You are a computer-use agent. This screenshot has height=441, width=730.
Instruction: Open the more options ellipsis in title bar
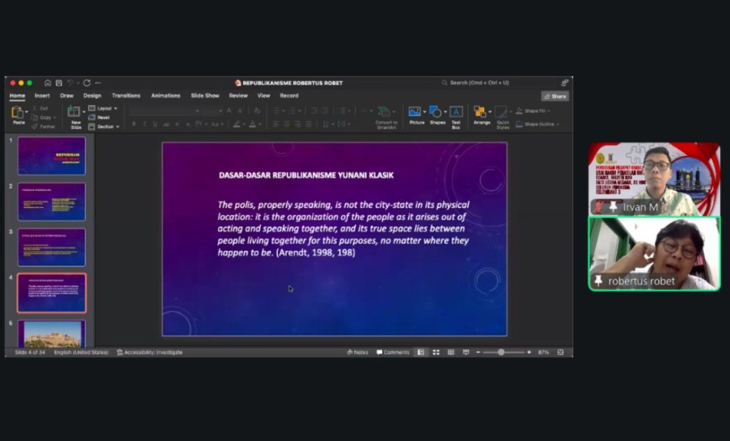98,83
